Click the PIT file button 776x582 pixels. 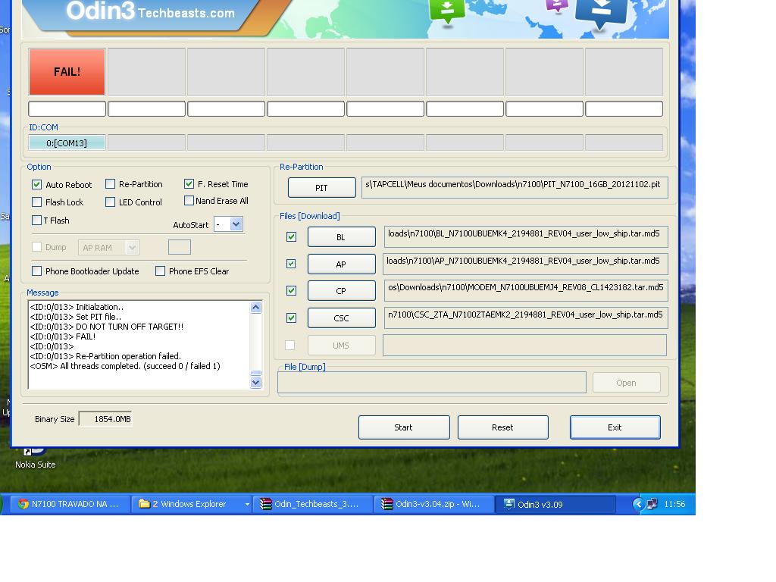coord(321,188)
